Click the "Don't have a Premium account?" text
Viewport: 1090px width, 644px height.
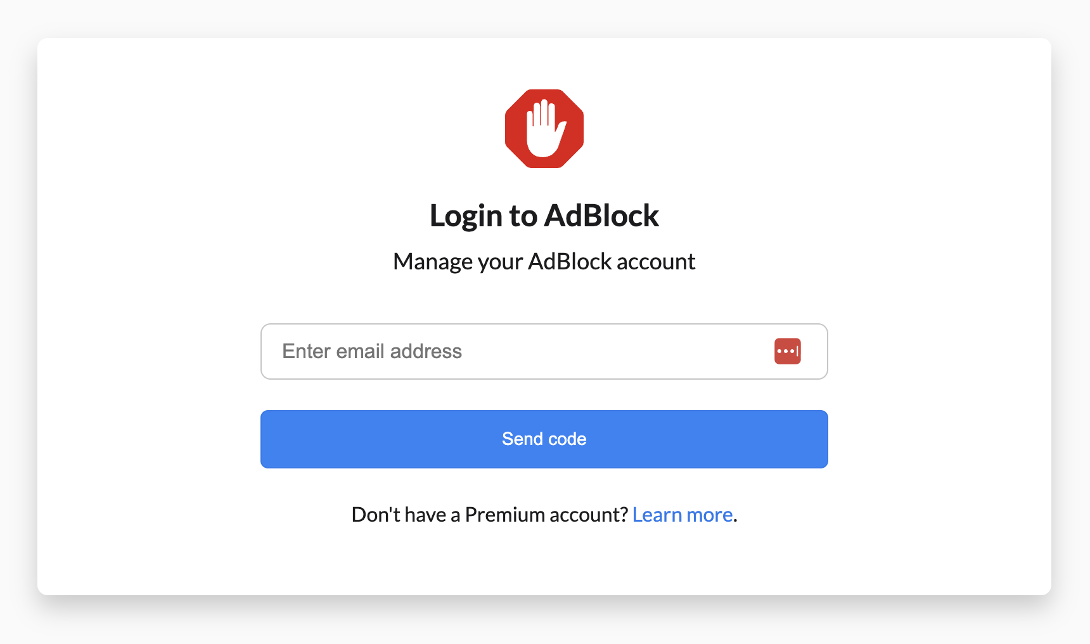pyautogui.click(x=489, y=515)
